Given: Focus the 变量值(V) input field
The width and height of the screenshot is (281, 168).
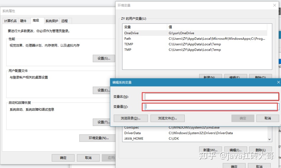Looking at the screenshot, I should click(212, 107).
